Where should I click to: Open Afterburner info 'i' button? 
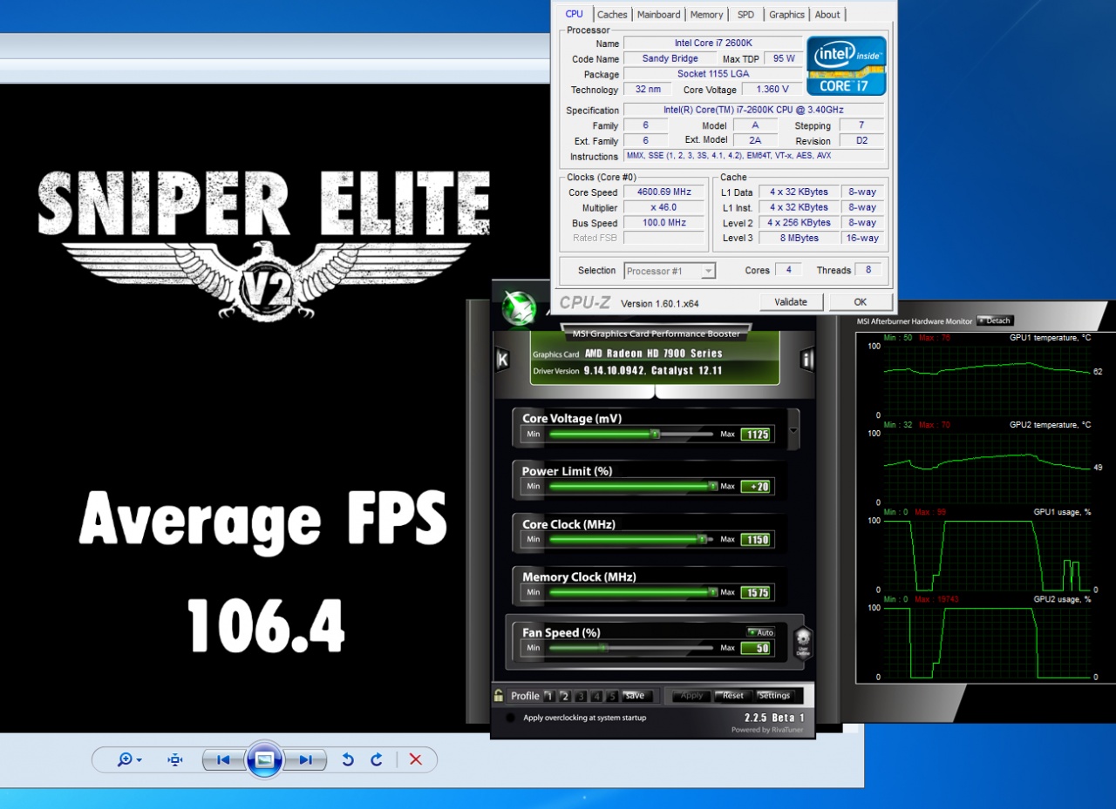coord(807,360)
